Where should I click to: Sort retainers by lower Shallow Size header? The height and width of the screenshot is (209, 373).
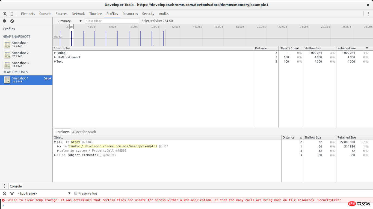[x=320, y=137]
